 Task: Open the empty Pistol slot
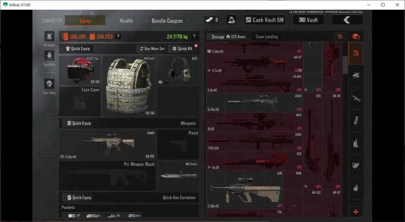(178, 144)
